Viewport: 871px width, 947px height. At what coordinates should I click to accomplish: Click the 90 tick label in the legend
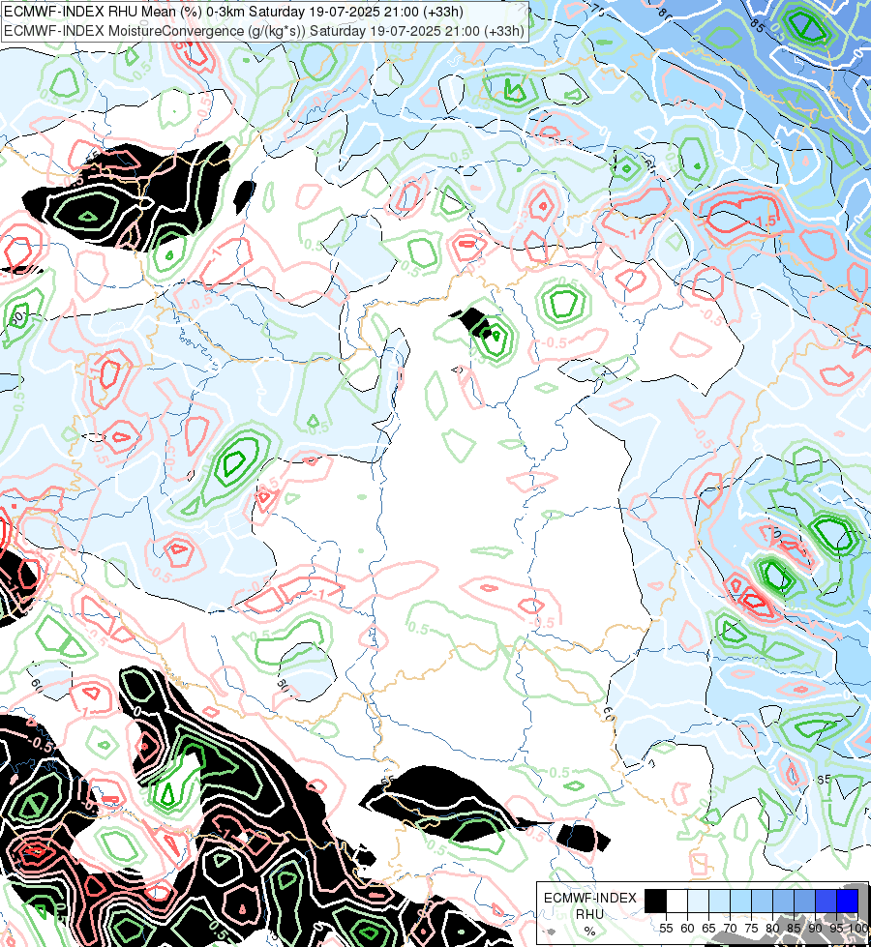click(x=816, y=929)
